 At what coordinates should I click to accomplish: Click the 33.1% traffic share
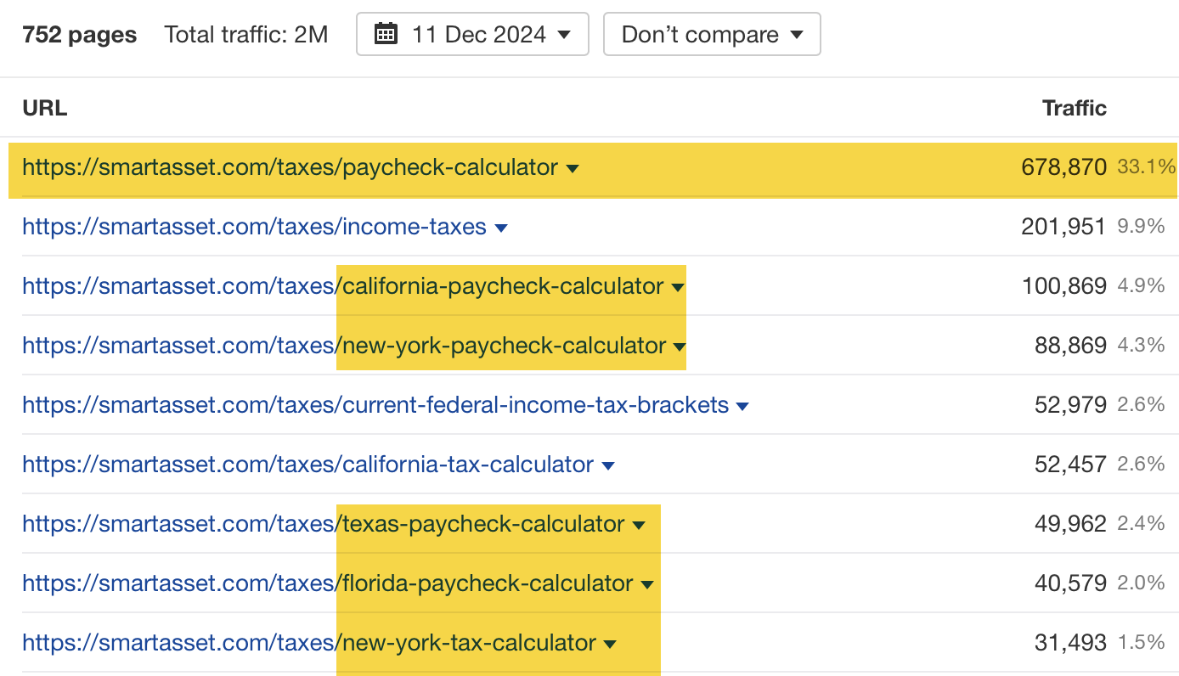1147,167
